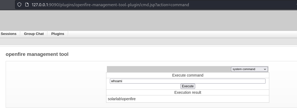Click the Execute command label

pyautogui.click(x=188, y=75)
